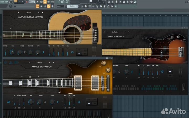Viewport: 189px width, 118px height.
Task: Open the Pattern 1 selector dropdown
Action: click(x=73, y=6)
